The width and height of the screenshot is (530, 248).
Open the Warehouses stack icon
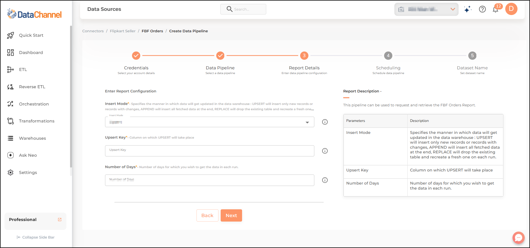pyautogui.click(x=11, y=138)
